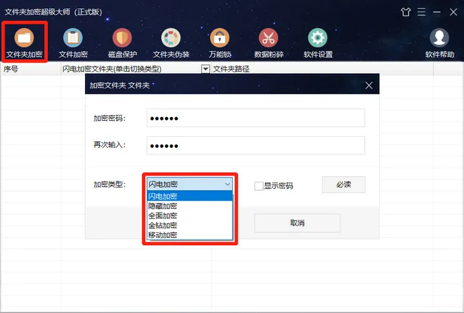
Task: Click the 必读 button
Action: [343, 185]
